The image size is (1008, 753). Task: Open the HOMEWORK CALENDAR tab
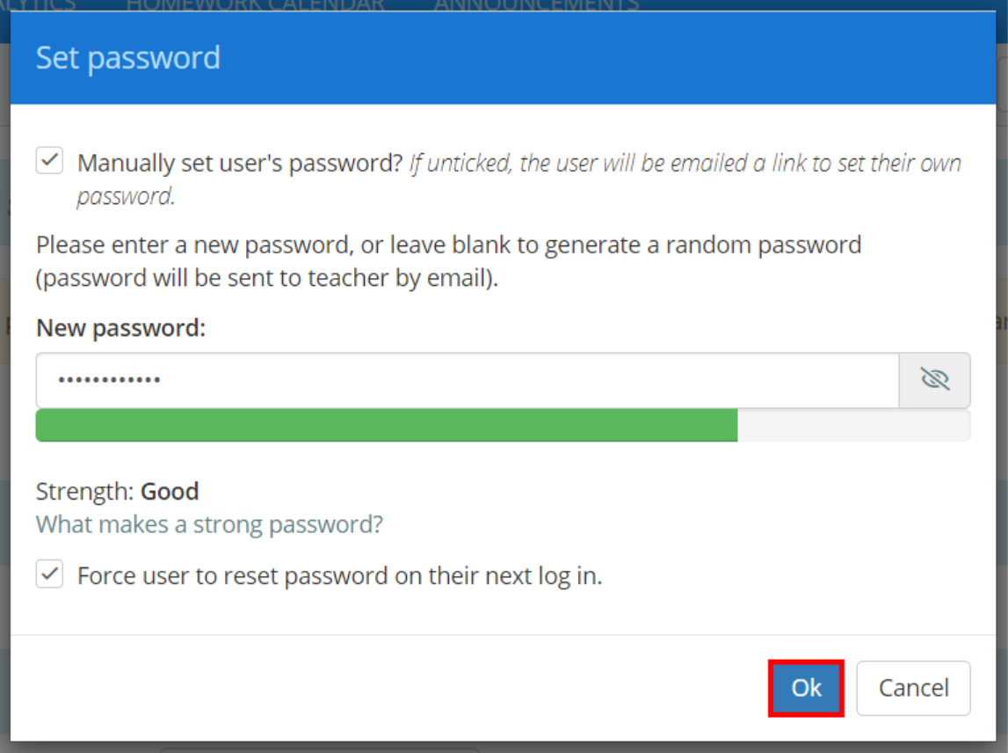[255, 5]
